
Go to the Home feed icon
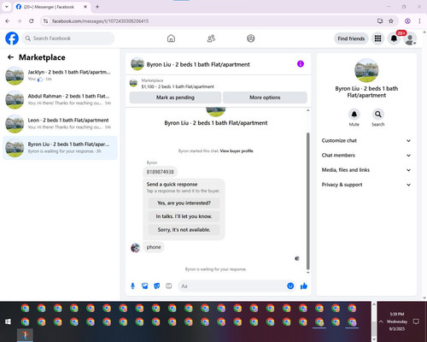171,38
